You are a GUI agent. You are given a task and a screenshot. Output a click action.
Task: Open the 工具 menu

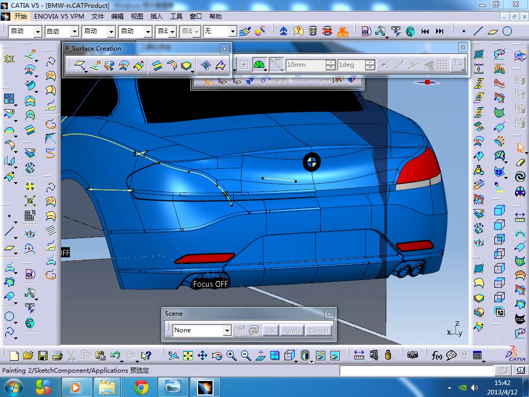click(x=176, y=16)
